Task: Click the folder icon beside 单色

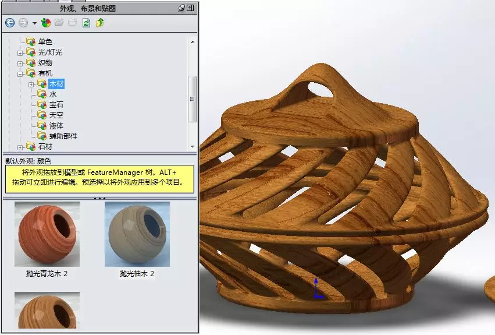Action: [31, 41]
